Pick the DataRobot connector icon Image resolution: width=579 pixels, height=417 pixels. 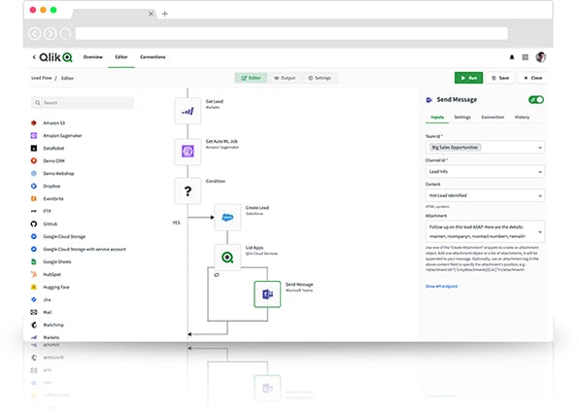coord(34,148)
